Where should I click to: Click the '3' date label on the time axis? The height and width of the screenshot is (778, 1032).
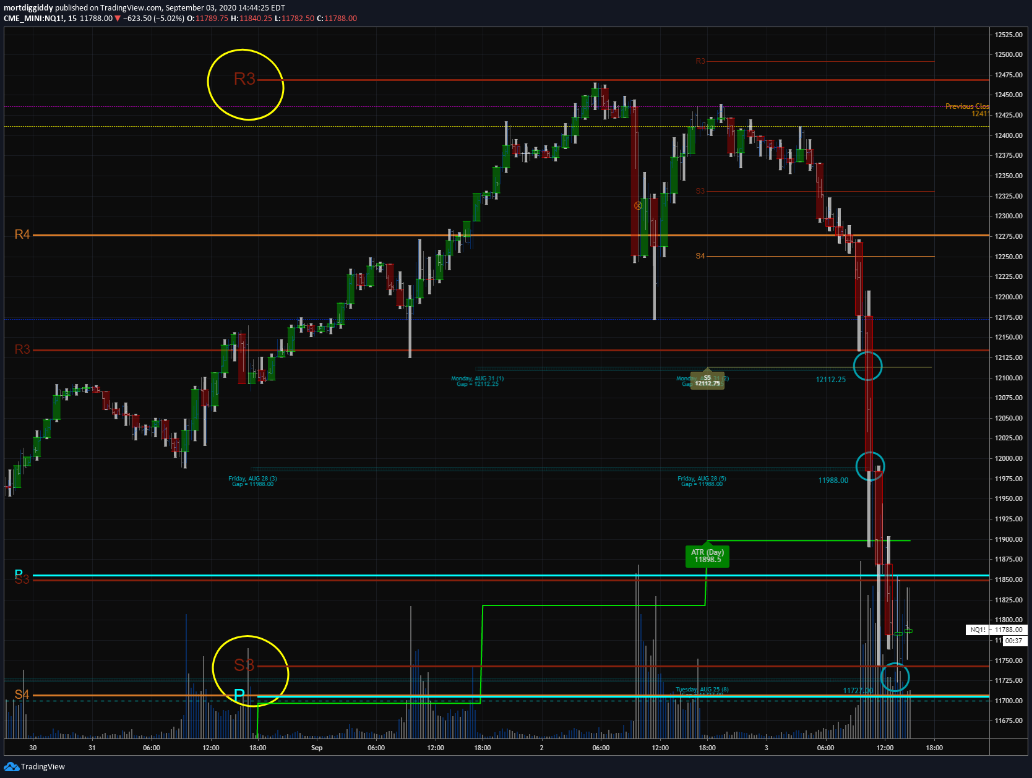tap(766, 748)
